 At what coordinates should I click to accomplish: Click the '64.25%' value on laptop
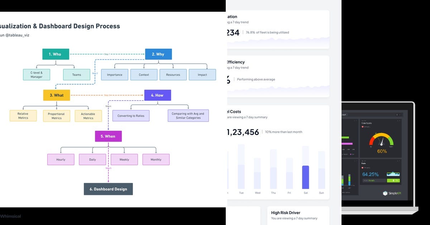[x=370, y=174]
